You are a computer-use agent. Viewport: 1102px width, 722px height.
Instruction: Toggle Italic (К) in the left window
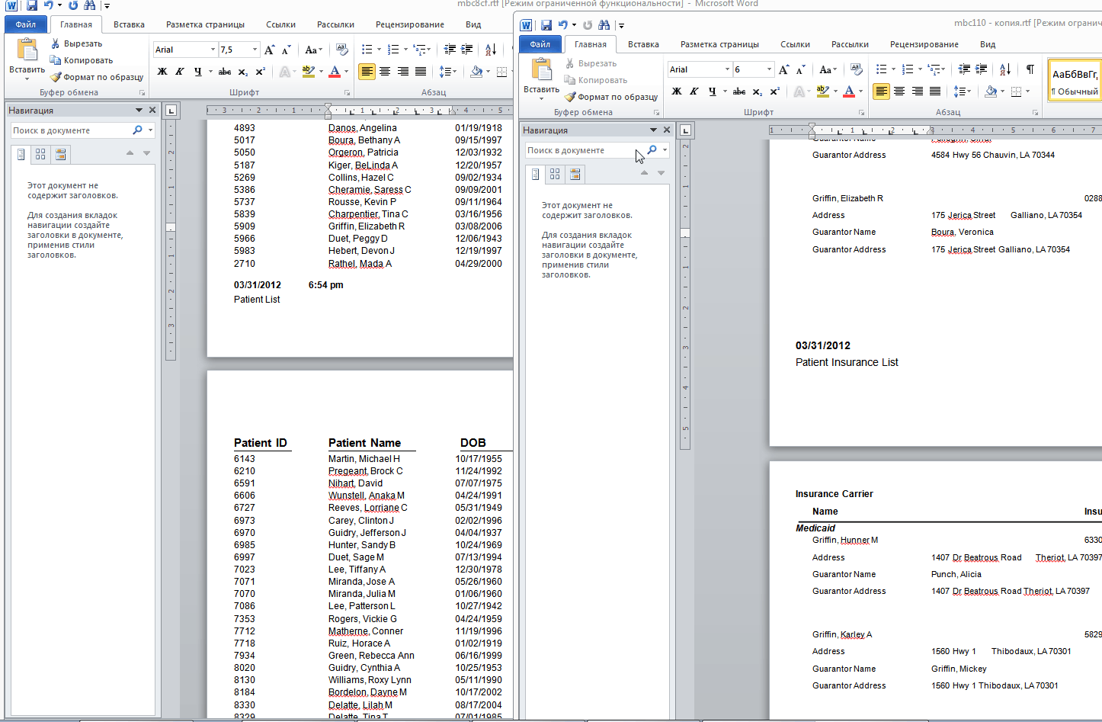(x=180, y=72)
